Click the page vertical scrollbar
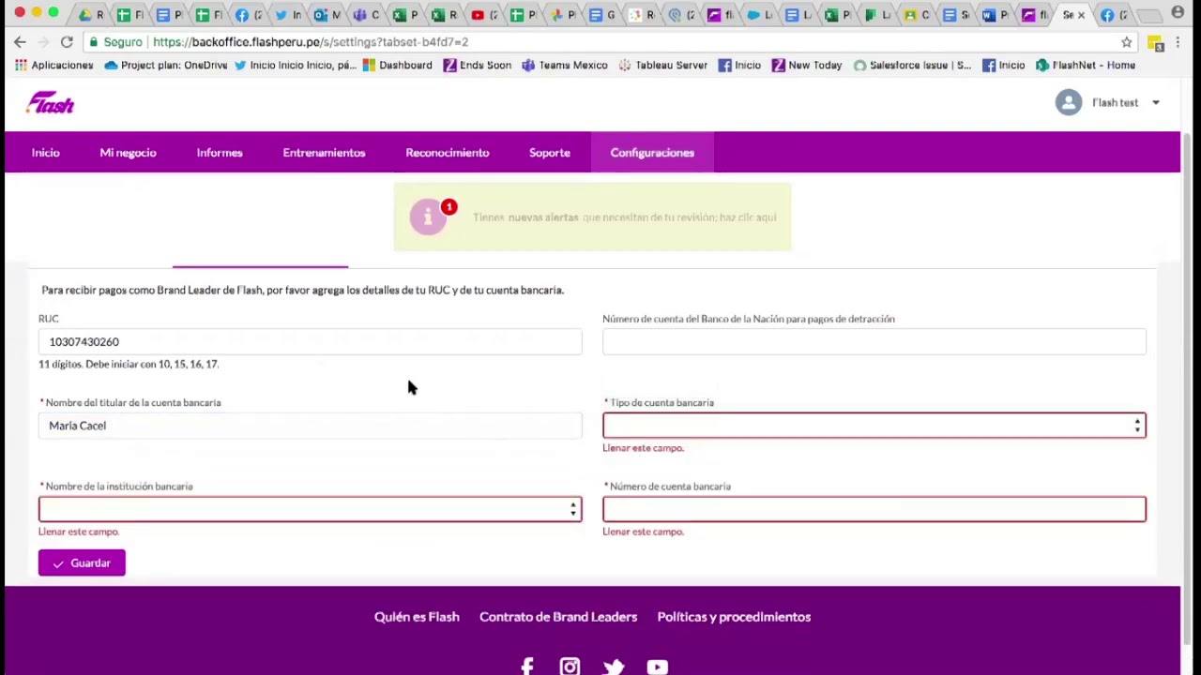 (1188, 389)
